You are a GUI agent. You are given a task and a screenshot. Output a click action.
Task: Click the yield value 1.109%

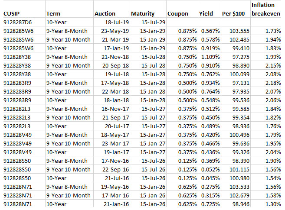[x=210, y=57]
